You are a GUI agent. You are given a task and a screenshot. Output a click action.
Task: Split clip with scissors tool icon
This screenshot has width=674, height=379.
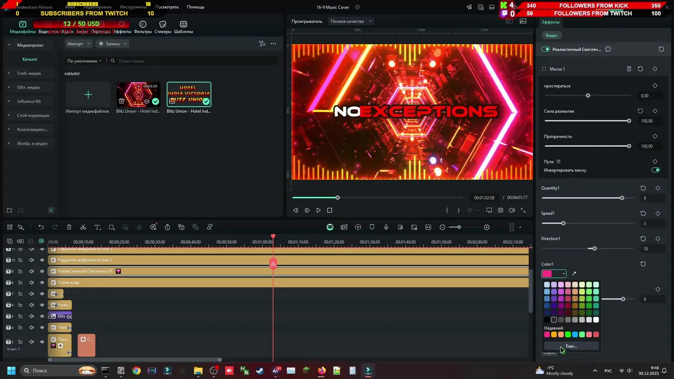83,227
